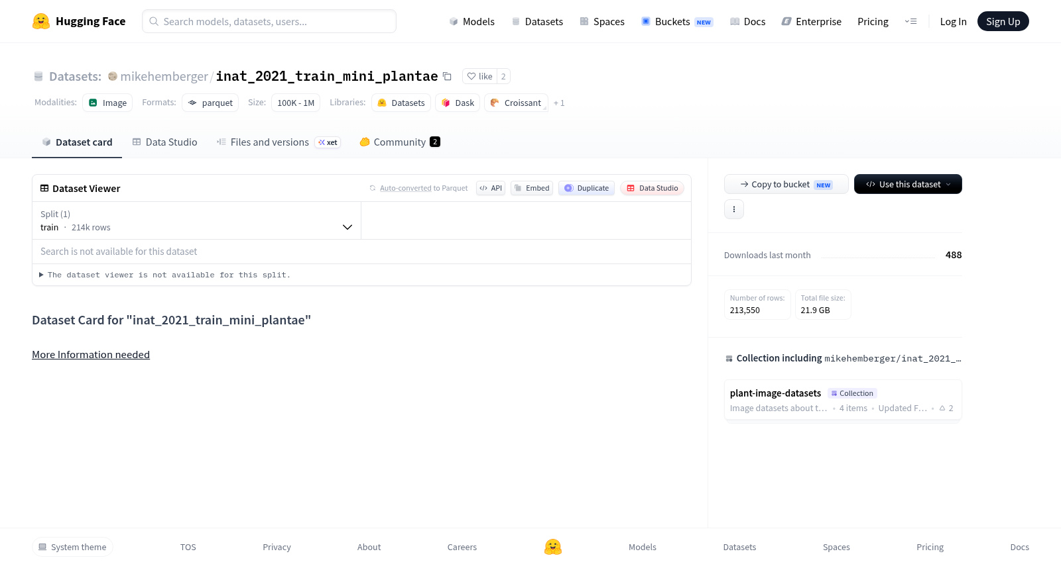This screenshot has height=570, width=1061.
Task: Open mikehemberger user profile link
Action: tap(164, 76)
